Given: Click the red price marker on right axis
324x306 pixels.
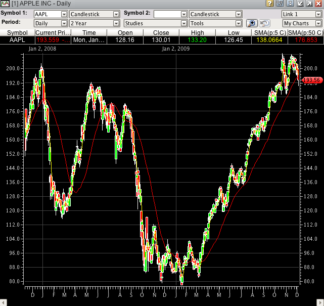Looking at the screenshot, I should tap(311, 80).
